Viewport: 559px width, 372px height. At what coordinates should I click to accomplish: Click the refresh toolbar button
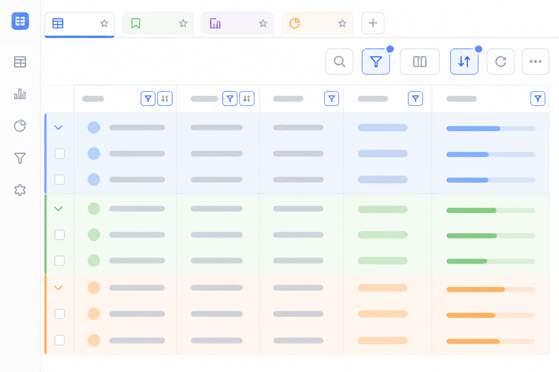point(500,61)
